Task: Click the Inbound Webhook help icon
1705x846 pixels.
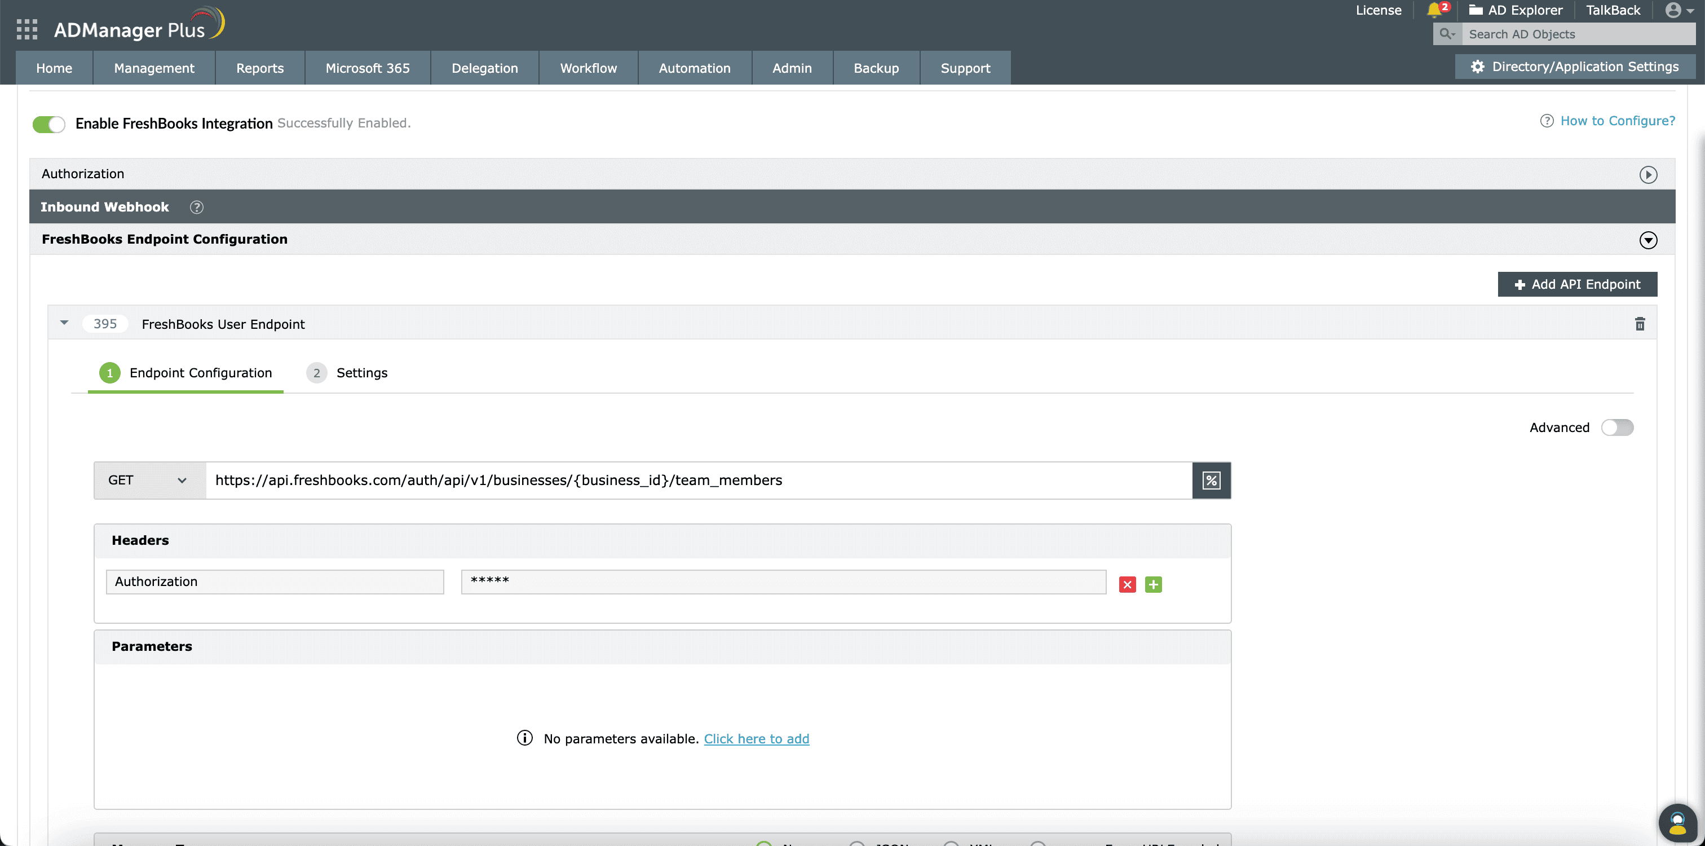Action: click(197, 207)
